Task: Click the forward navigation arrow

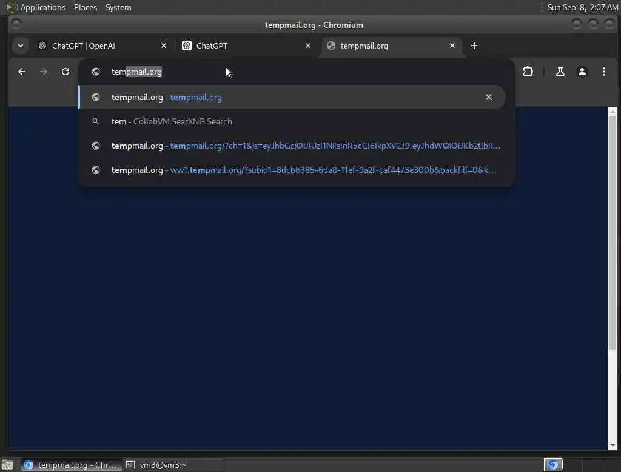Action: click(x=44, y=72)
